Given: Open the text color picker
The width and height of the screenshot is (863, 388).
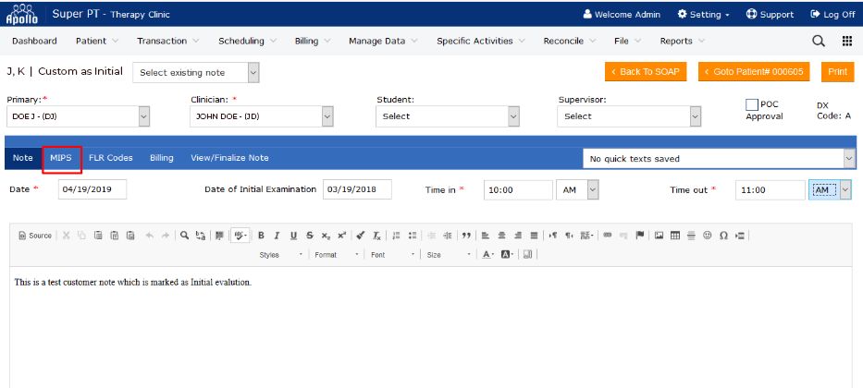Looking at the screenshot, I should (x=487, y=255).
